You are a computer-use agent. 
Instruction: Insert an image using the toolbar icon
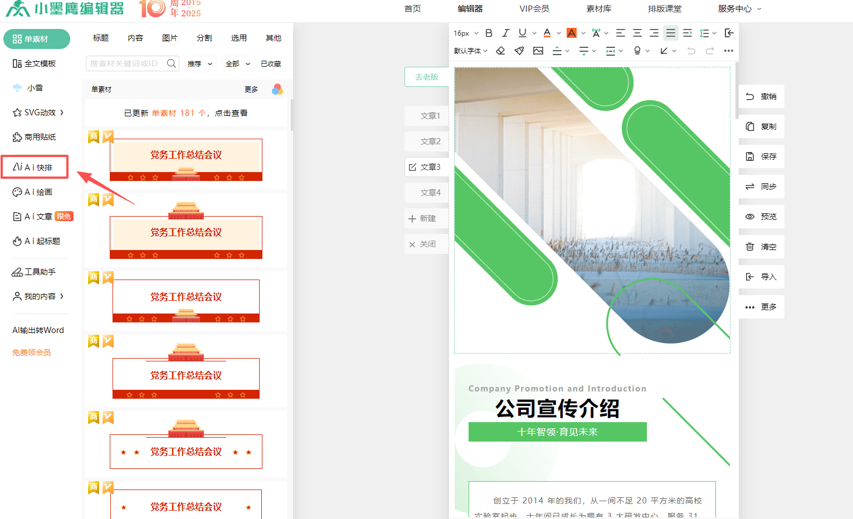click(538, 50)
